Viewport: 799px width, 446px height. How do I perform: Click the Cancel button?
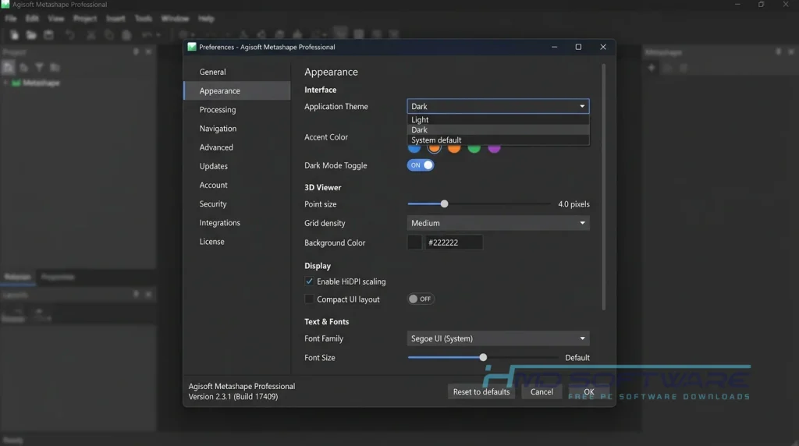tap(542, 391)
